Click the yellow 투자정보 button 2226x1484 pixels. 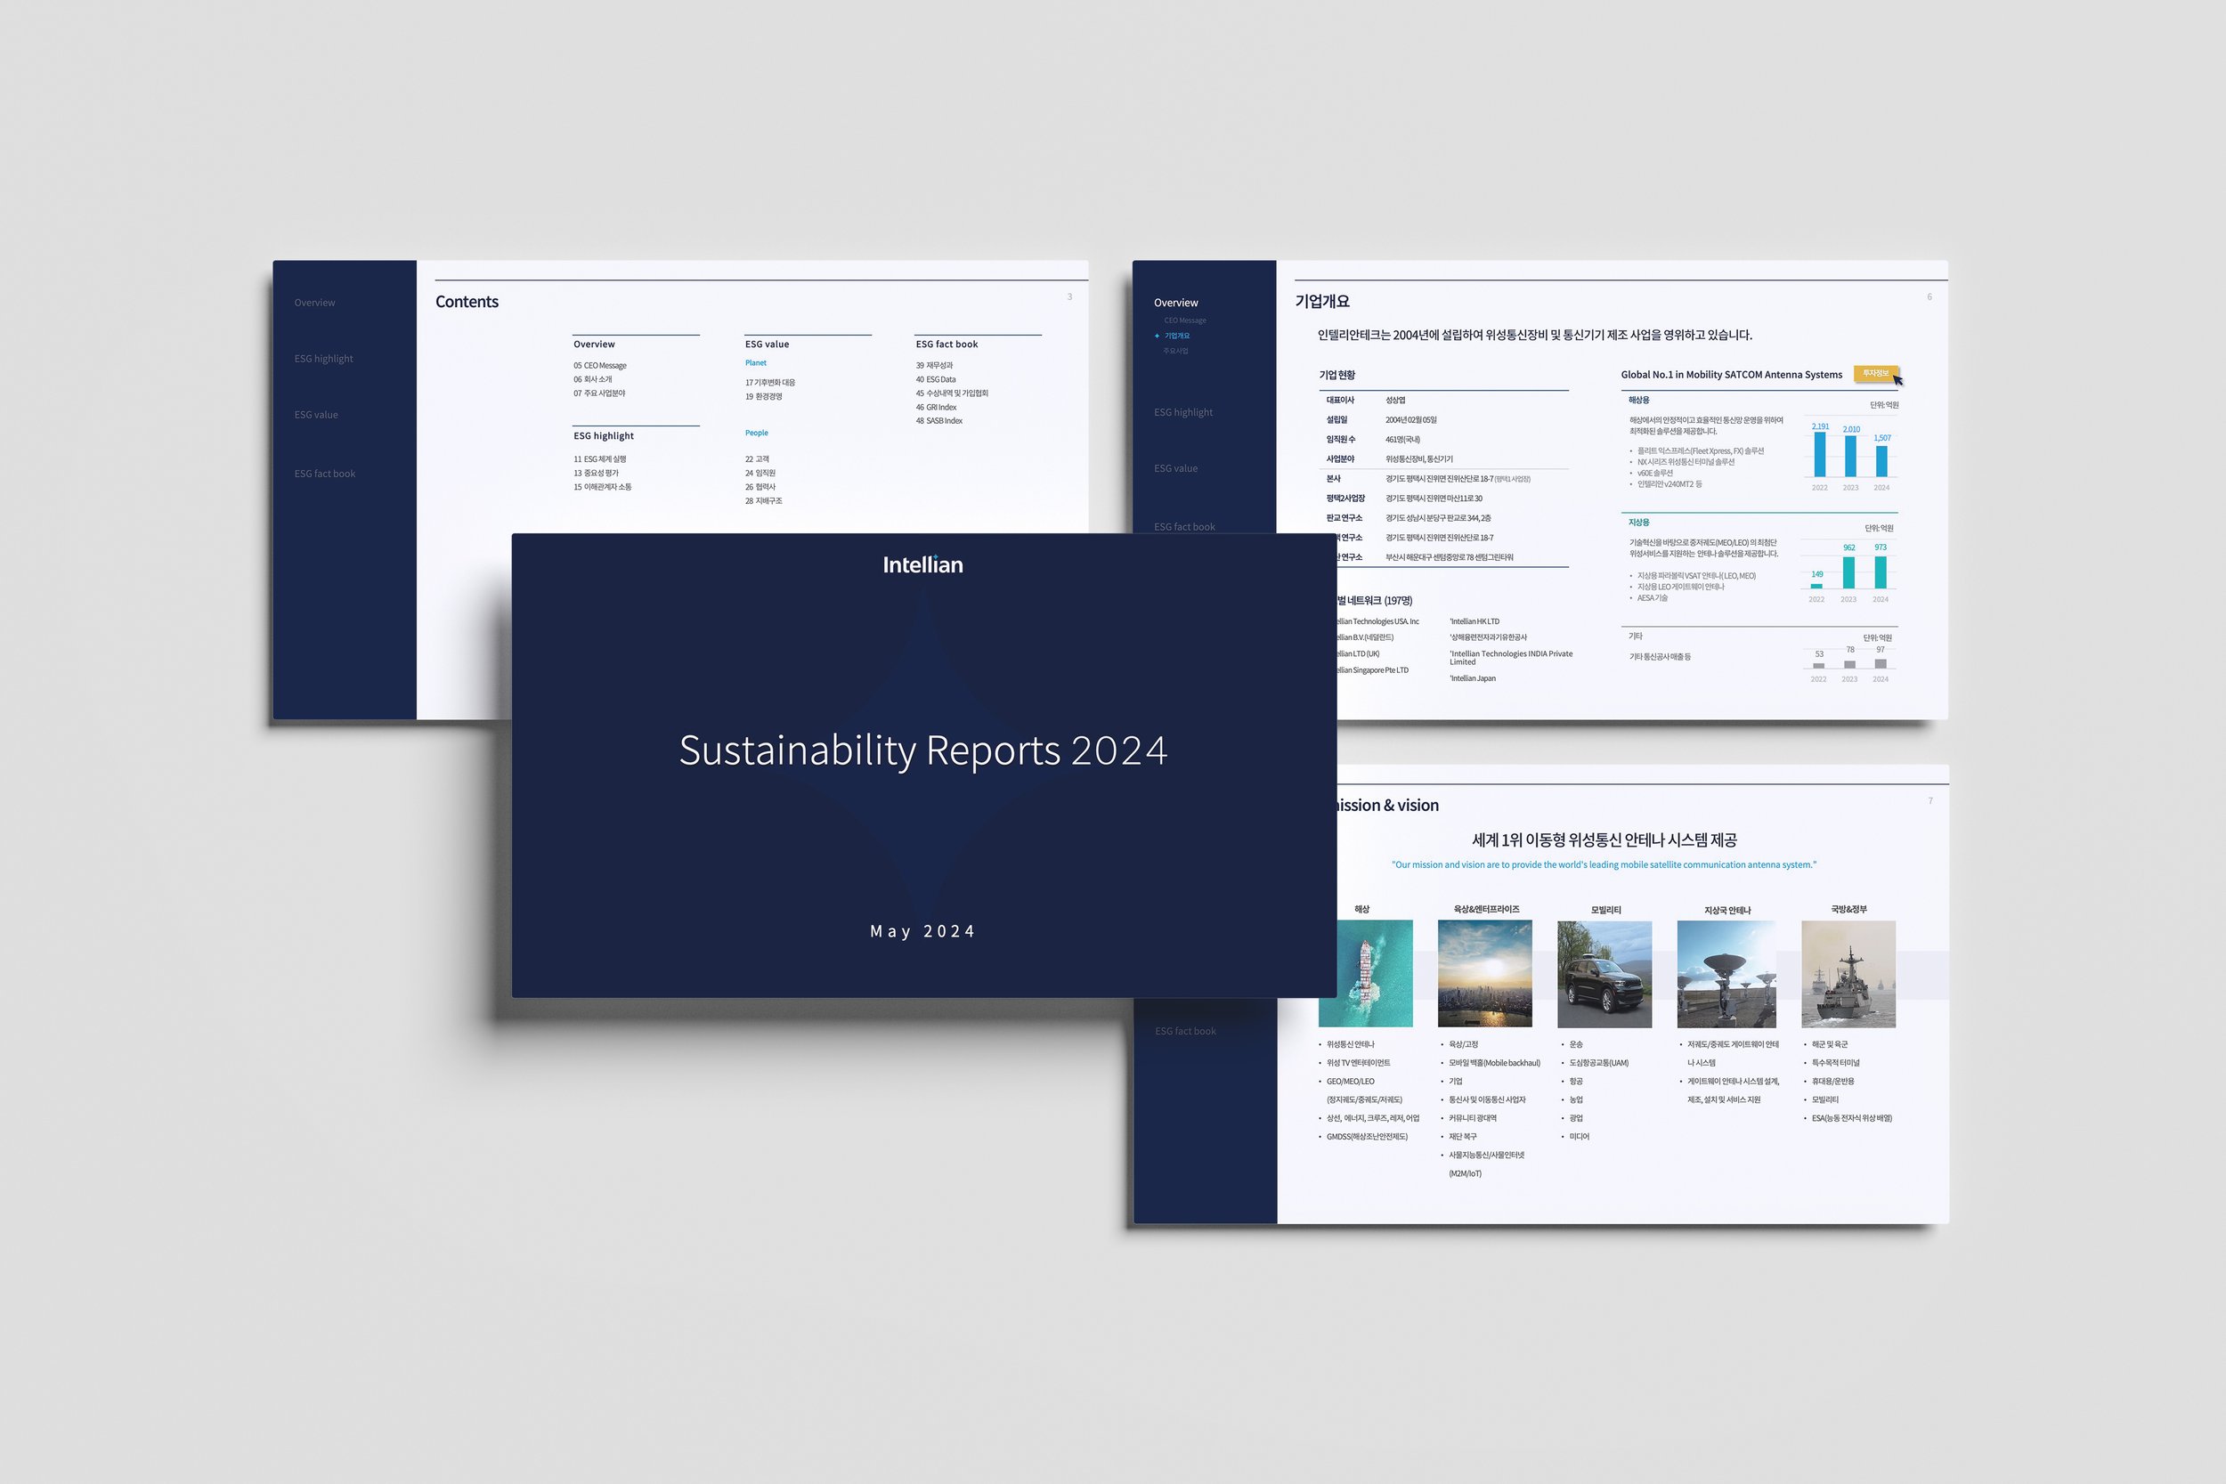click(x=1875, y=373)
